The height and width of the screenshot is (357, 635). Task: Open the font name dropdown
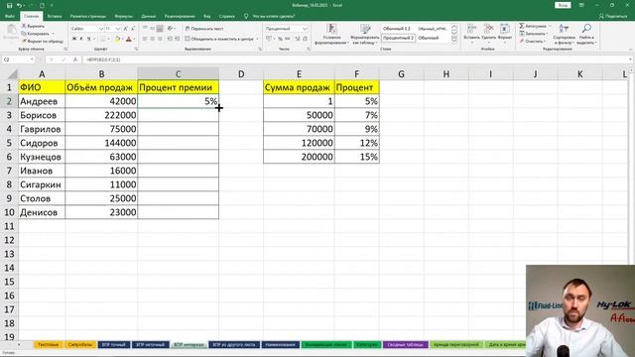[101, 29]
